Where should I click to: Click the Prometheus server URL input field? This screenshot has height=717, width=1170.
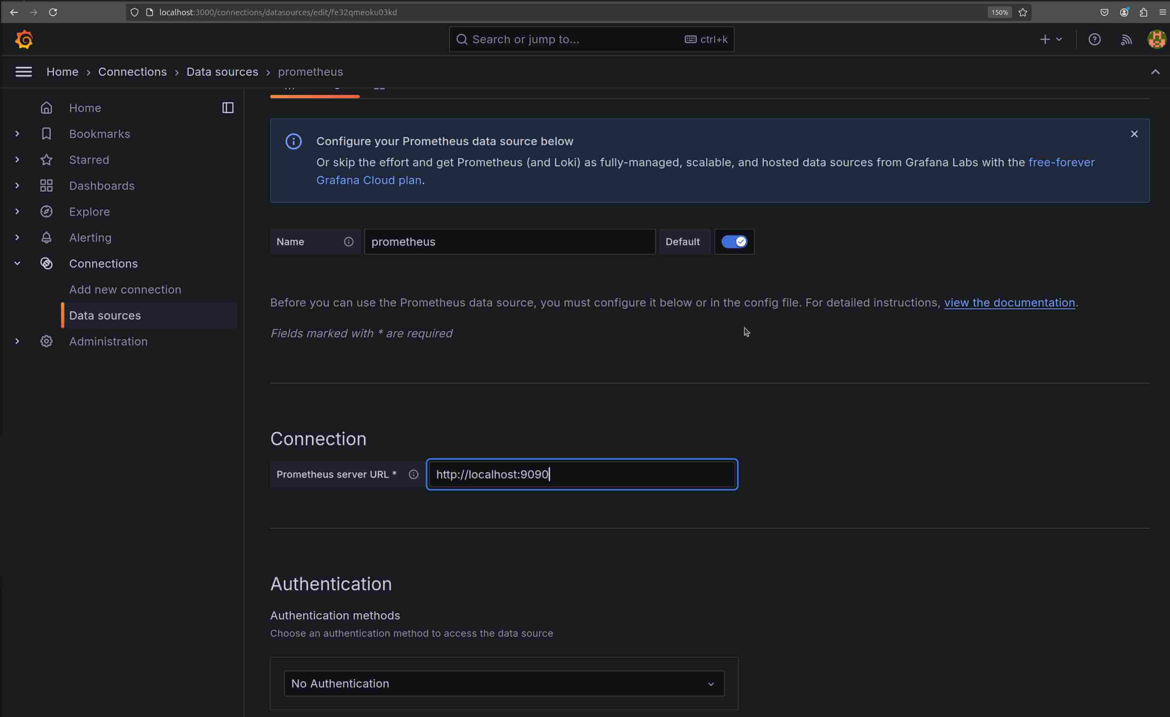point(582,474)
